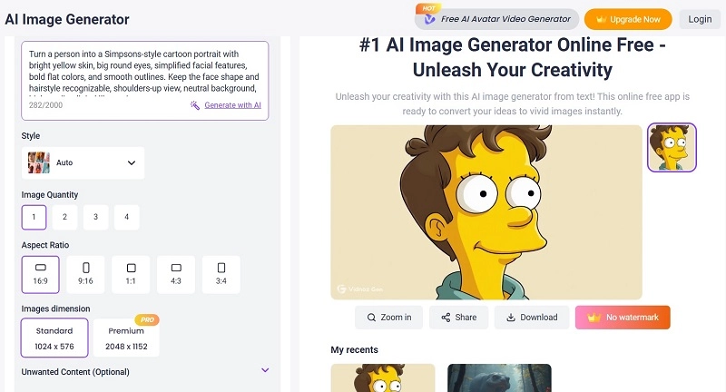The image size is (726, 392).
Task: Click the main generated Simpsons-style image
Action: coord(486,212)
